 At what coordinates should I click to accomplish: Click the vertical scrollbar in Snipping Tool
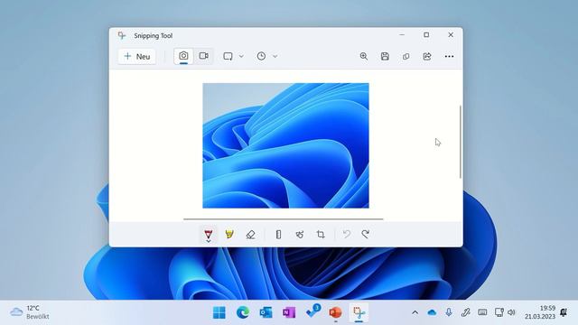click(460, 142)
